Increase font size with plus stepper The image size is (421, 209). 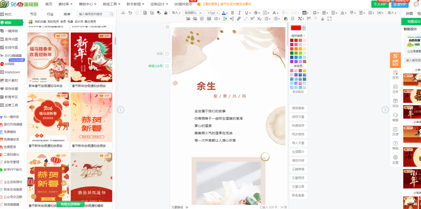coord(217,13)
